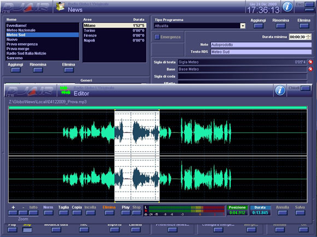This screenshot has height=237, width=317.
Task: Click the 17:36:13 clock display
Action: 263,10
